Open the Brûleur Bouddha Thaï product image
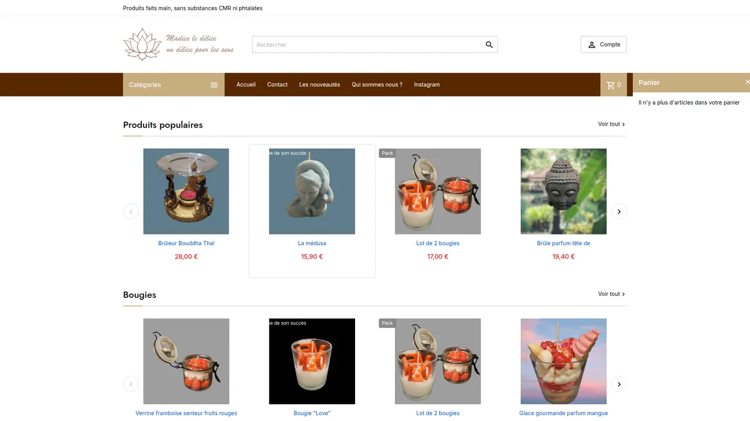750x421 pixels. click(x=186, y=191)
